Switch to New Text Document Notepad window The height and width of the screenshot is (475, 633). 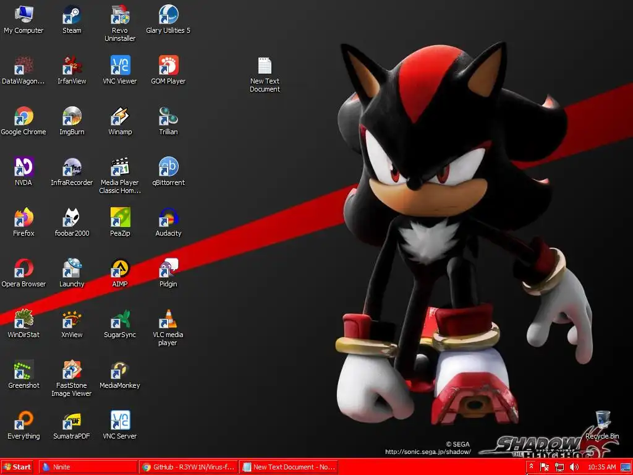click(x=289, y=467)
